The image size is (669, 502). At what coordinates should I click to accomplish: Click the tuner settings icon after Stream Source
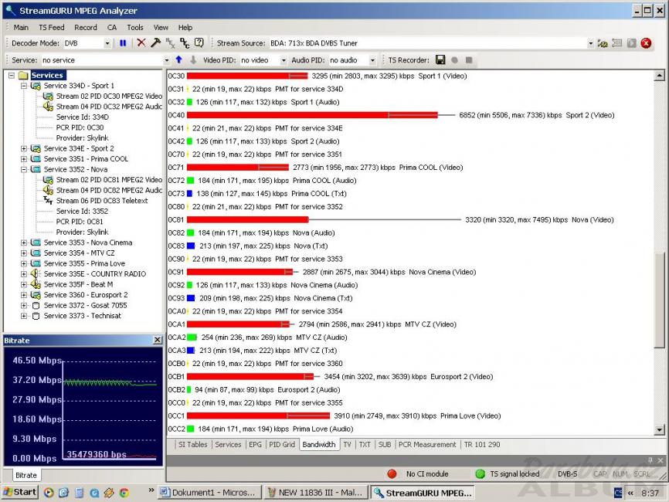click(603, 43)
